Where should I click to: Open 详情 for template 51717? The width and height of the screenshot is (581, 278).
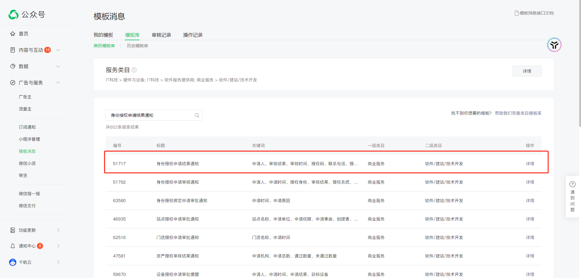point(530,164)
